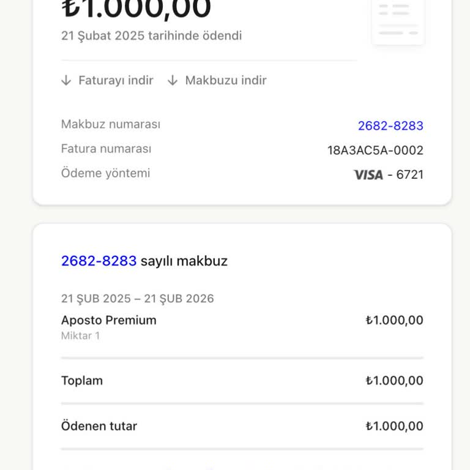Select the invoice number 18A3AC5A-0002

[375, 150]
